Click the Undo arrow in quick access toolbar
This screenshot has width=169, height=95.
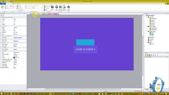5,1
